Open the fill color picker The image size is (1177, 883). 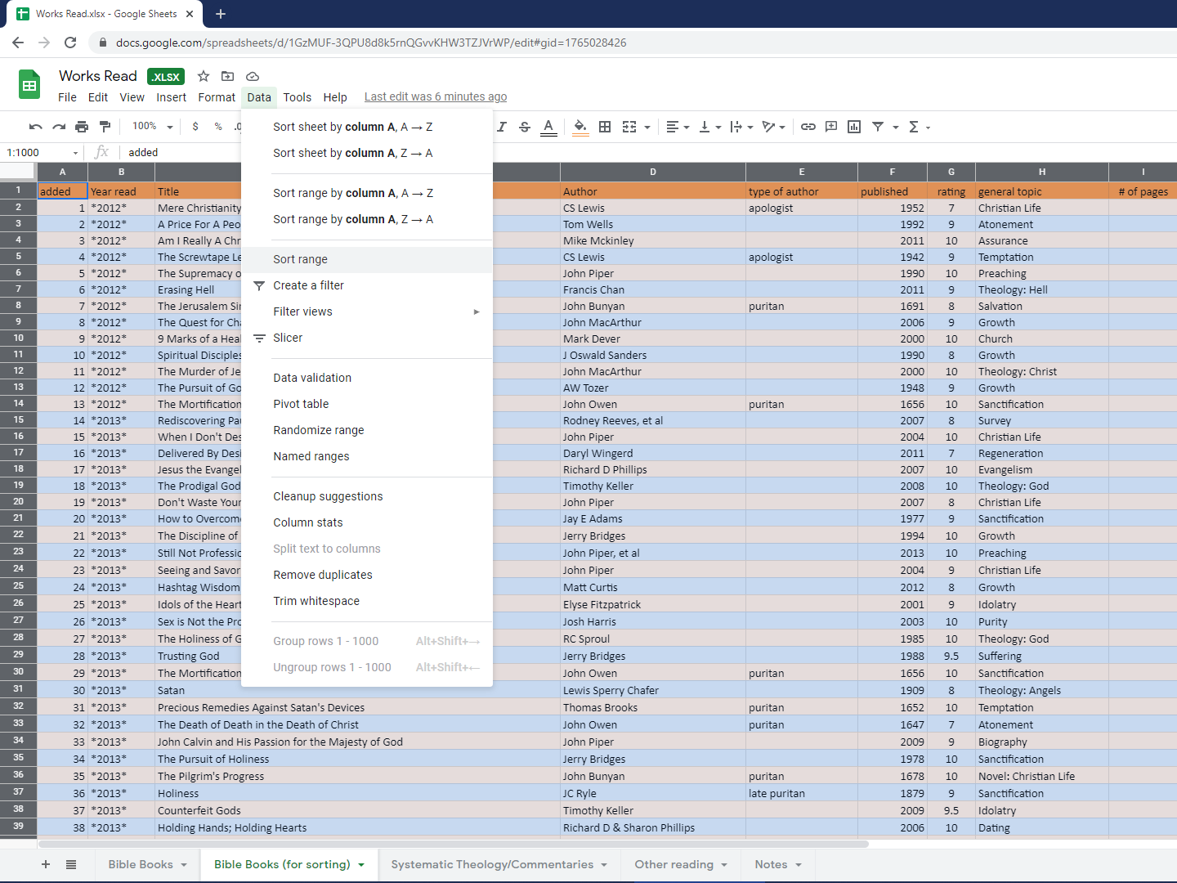click(580, 127)
